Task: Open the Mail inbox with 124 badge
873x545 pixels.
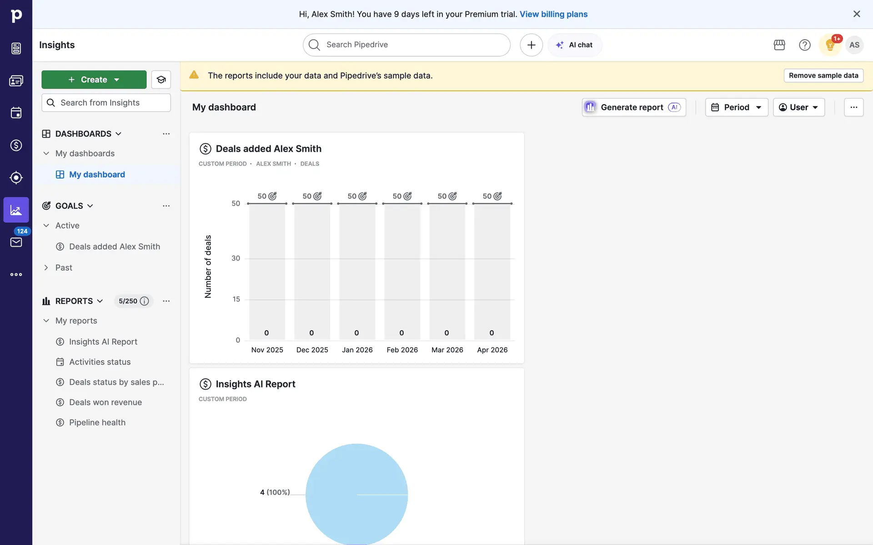Action: [16, 242]
